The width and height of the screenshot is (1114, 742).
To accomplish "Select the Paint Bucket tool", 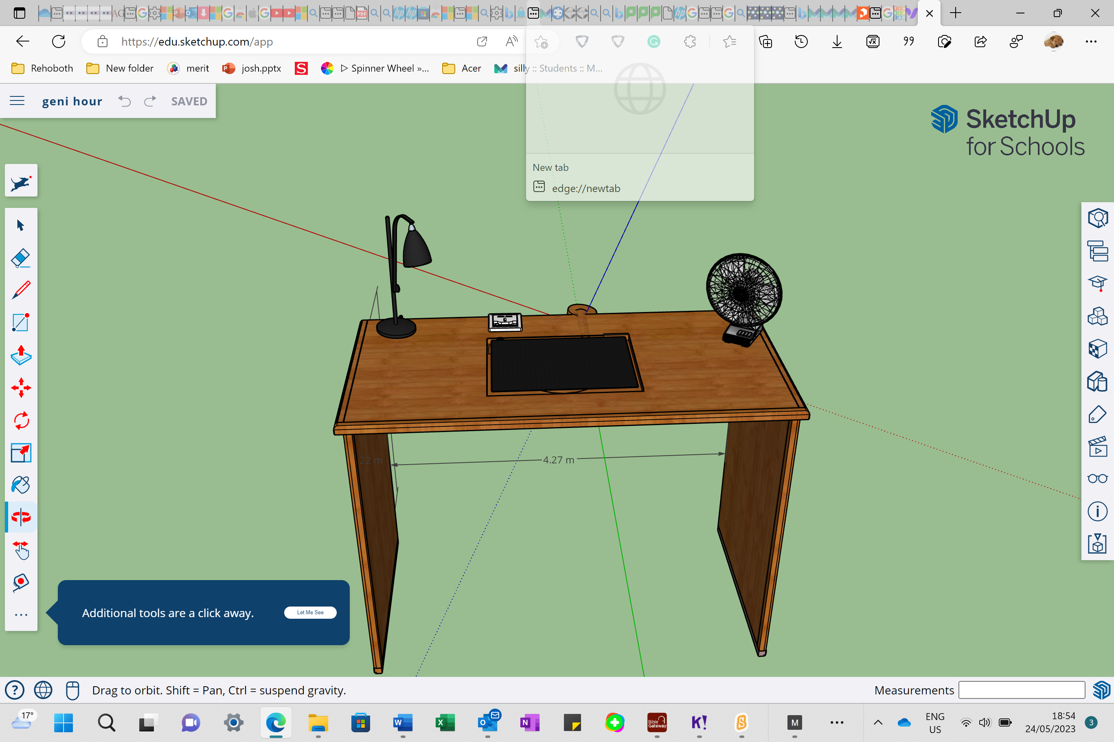I will 21,484.
